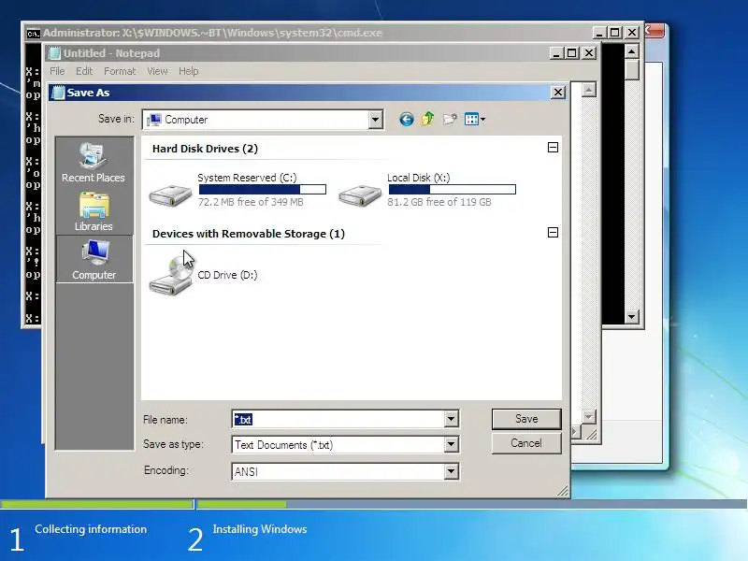Open Notepad File menu
Screen dimensions: 748x561
pyautogui.click(x=57, y=71)
